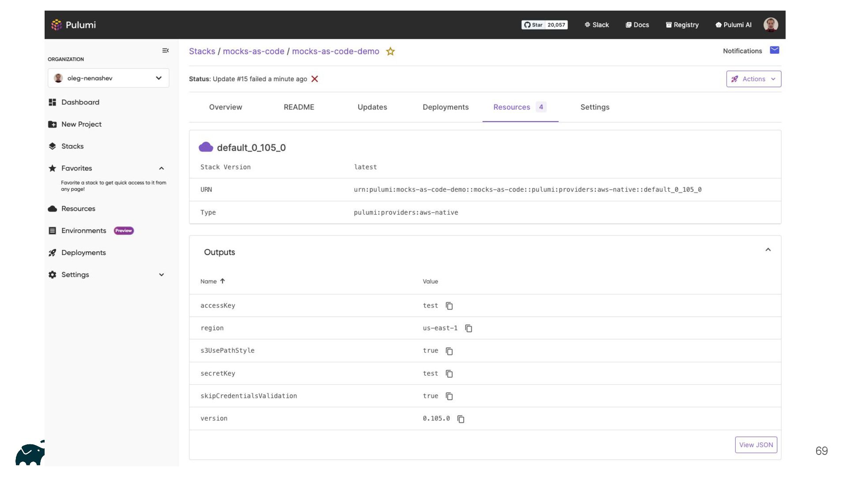Click the Pulumi logo in the header

click(74, 25)
